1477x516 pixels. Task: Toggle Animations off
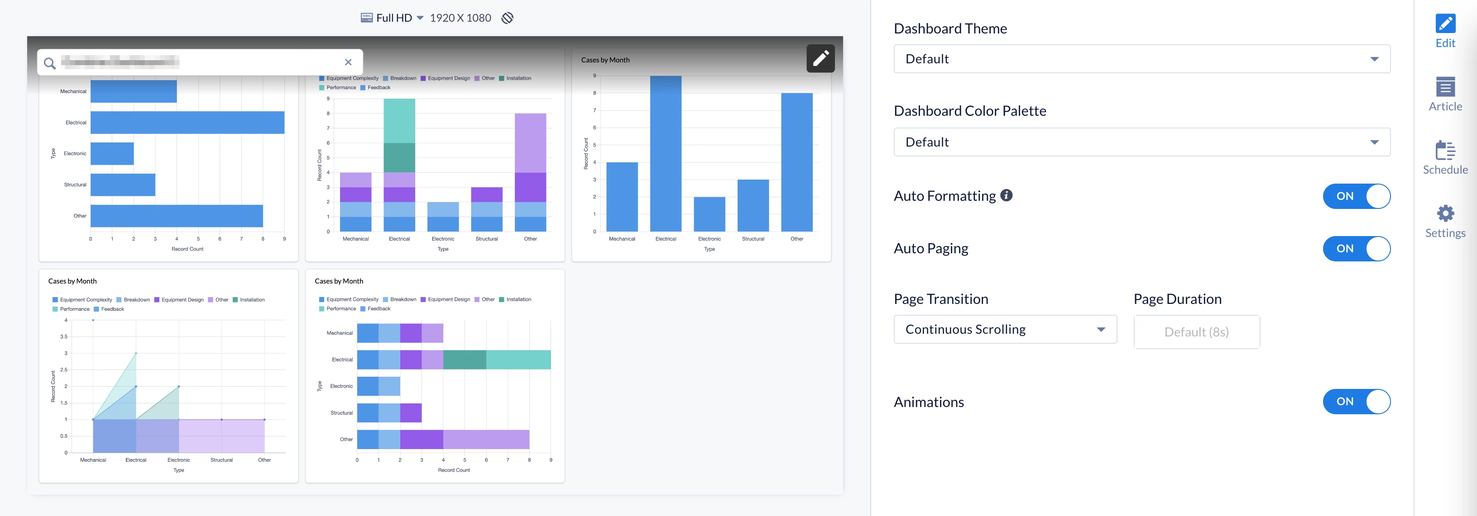pyautogui.click(x=1356, y=402)
